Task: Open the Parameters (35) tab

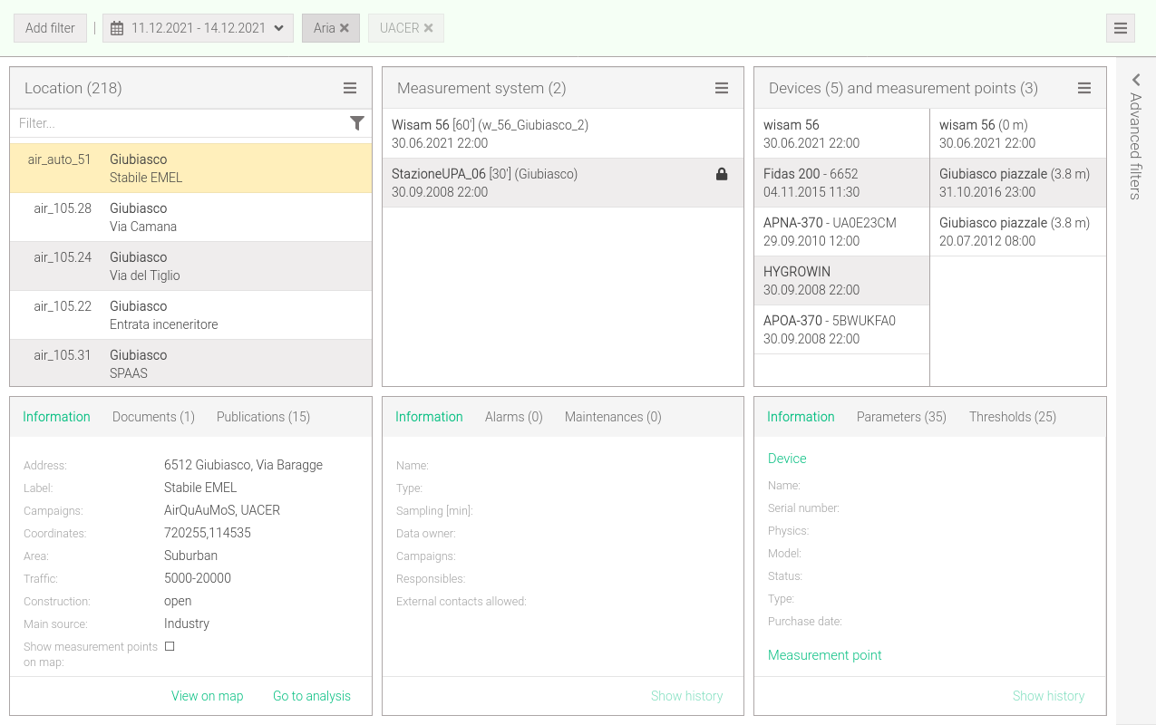Action: point(901,417)
